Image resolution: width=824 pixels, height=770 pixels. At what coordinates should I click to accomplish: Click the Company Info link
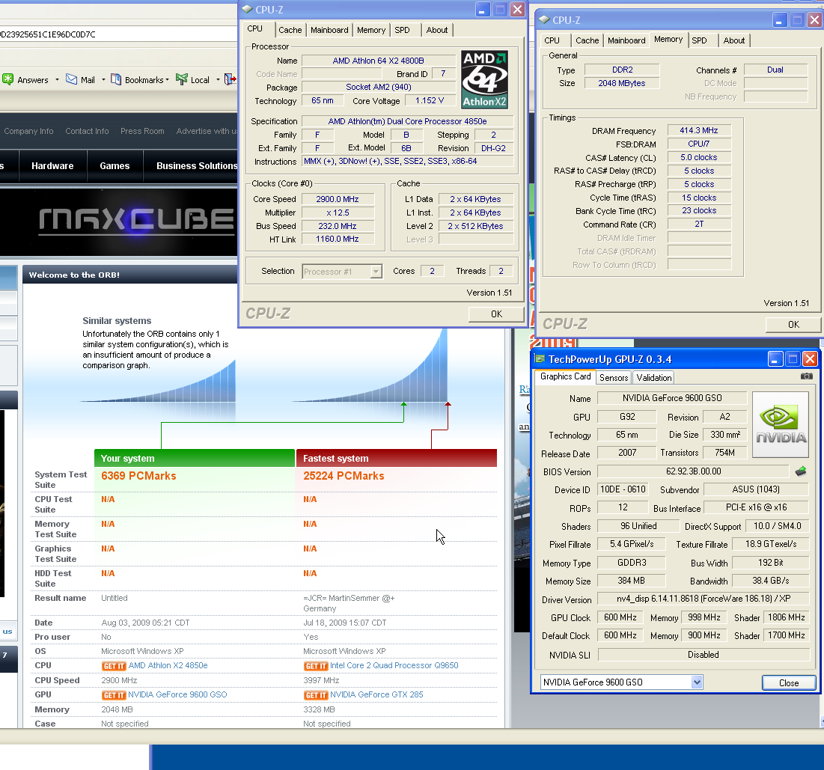point(29,131)
